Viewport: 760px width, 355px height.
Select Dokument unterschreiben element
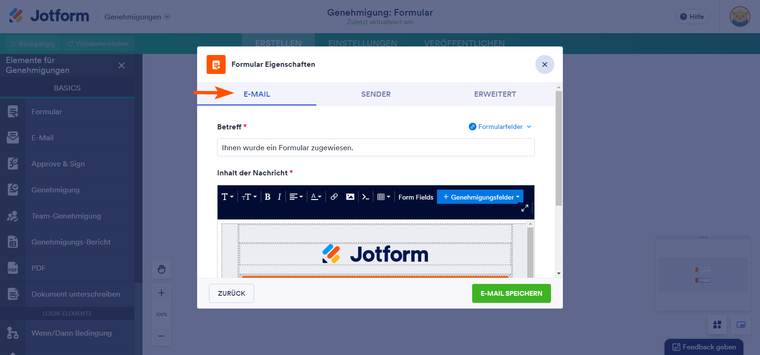point(67,294)
